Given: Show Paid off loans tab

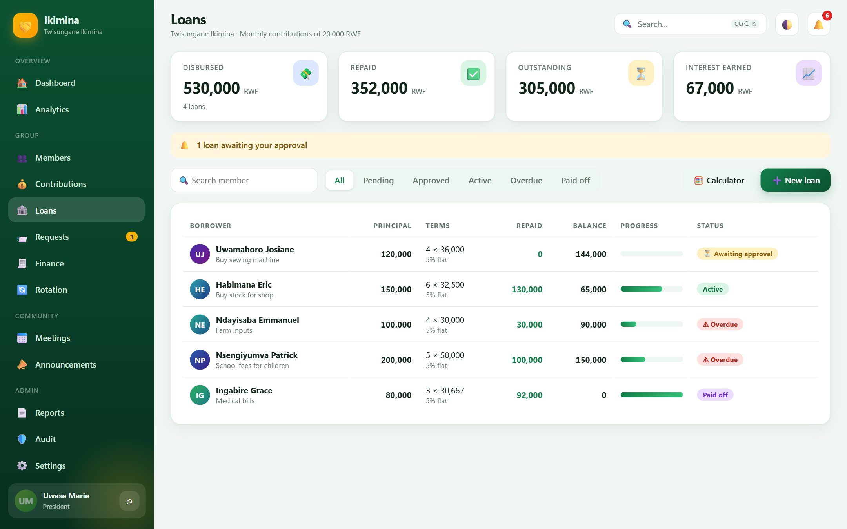Looking at the screenshot, I should (x=575, y=180).
